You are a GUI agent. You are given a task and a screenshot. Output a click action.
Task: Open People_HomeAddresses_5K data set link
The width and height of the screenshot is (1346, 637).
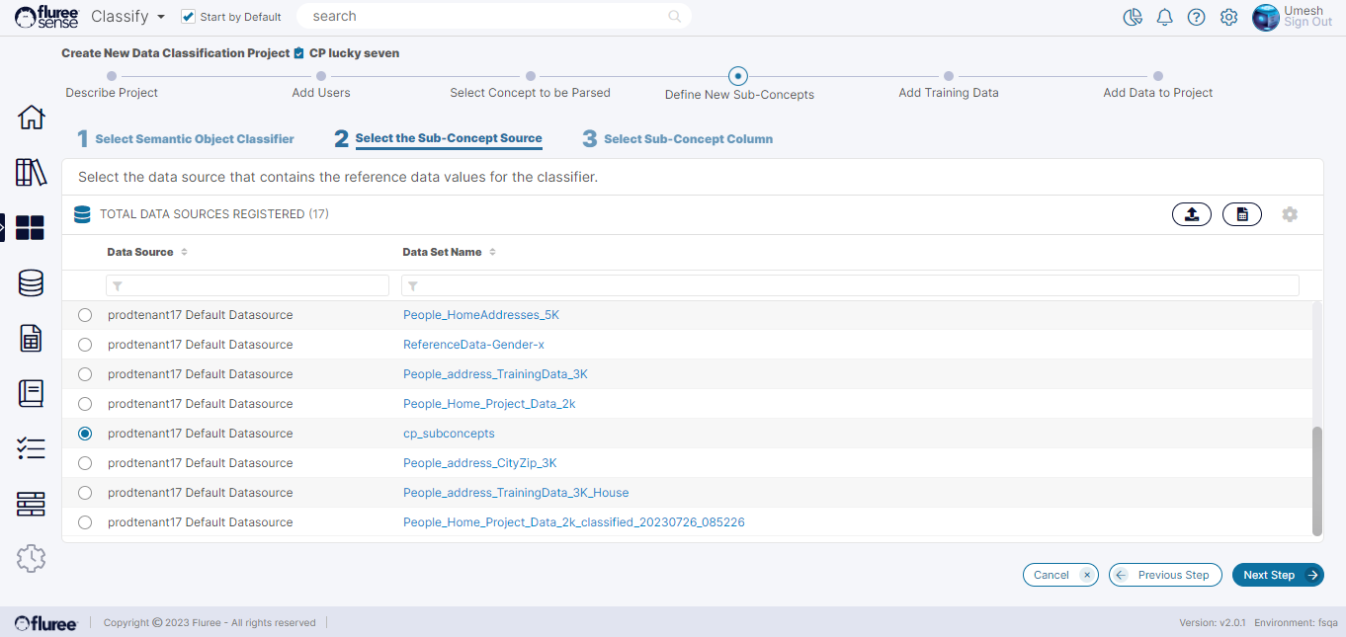[x=480, y=315]
